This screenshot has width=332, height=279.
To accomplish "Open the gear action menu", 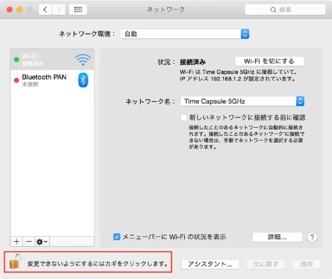I will click(42, 241).
